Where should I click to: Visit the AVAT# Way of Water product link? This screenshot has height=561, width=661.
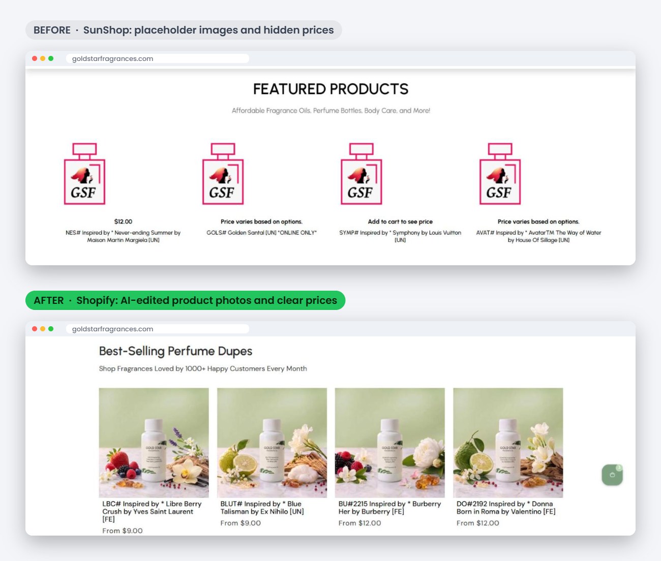pyautogui.click(x=538, y=236)
